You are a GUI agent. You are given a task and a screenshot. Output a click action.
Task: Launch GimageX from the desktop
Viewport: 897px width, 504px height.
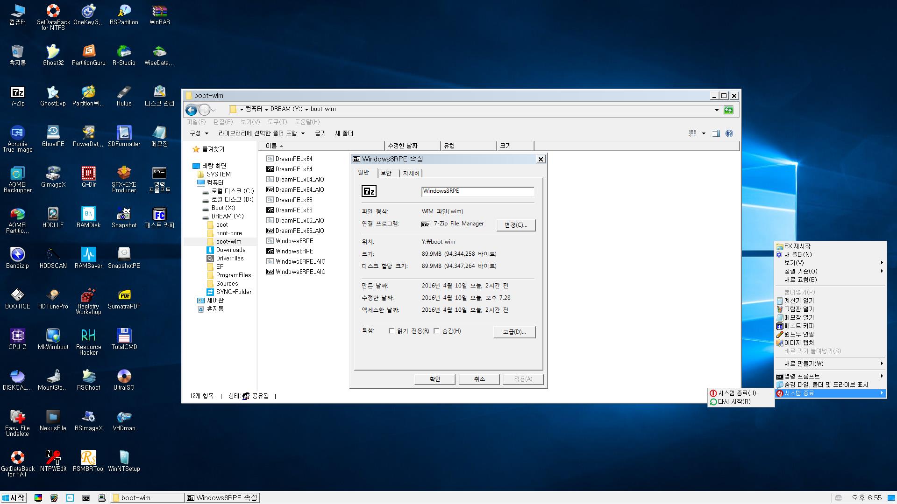click(x=53, y=177)
